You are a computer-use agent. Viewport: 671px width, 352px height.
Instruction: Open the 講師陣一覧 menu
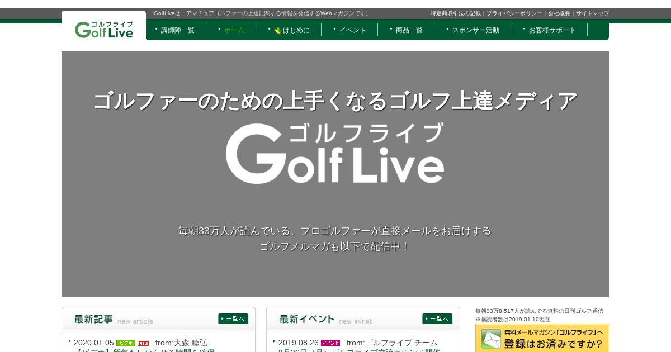pyautogui.click(x=177, y=30)
